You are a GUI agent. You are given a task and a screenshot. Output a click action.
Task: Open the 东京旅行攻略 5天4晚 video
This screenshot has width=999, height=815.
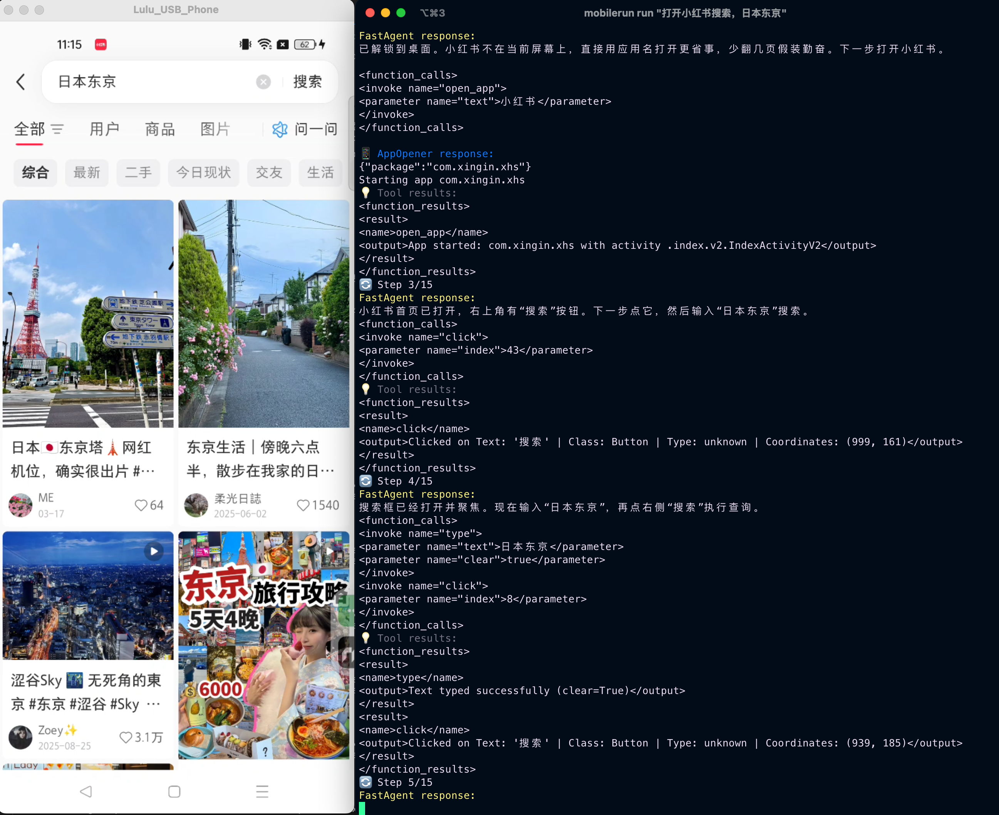pos(264,645)
